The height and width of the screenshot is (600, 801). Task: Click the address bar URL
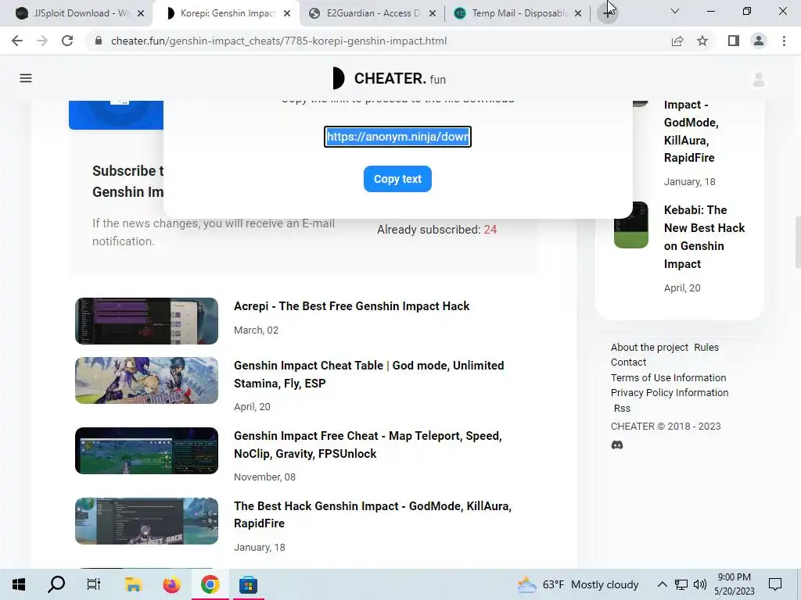(x=279, y=41)
